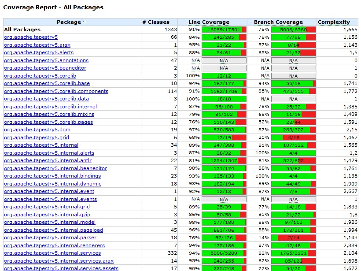This screenshot has width=361, height=271.
Task: Open org.apache.tapestry5.internal.events link
Action: 51,199
